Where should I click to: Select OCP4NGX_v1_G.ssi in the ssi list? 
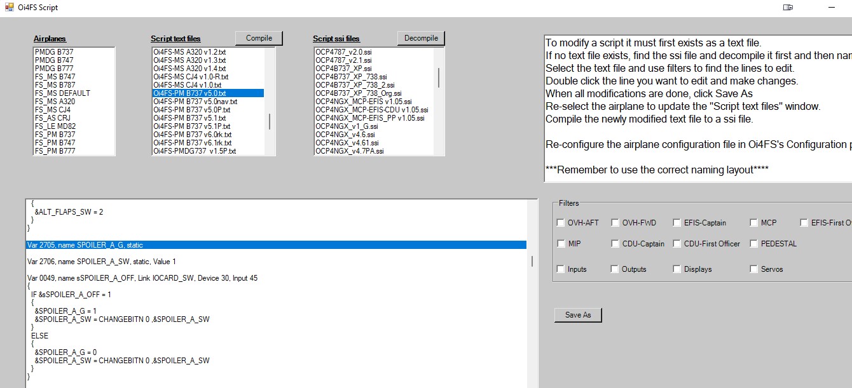click(347, 126)
